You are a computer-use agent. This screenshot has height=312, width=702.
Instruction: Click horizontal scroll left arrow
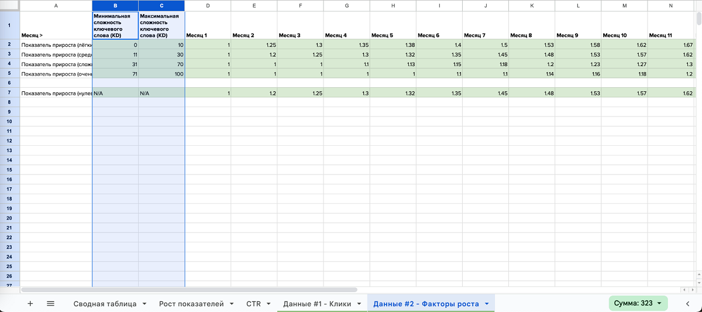click(x=684, y=290)
